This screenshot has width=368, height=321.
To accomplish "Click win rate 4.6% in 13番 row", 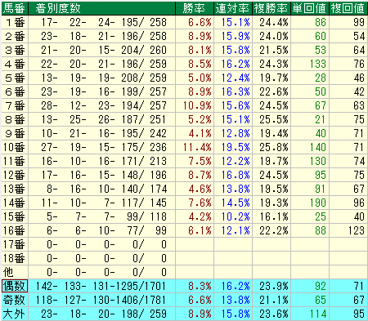I will coord(200,189).
